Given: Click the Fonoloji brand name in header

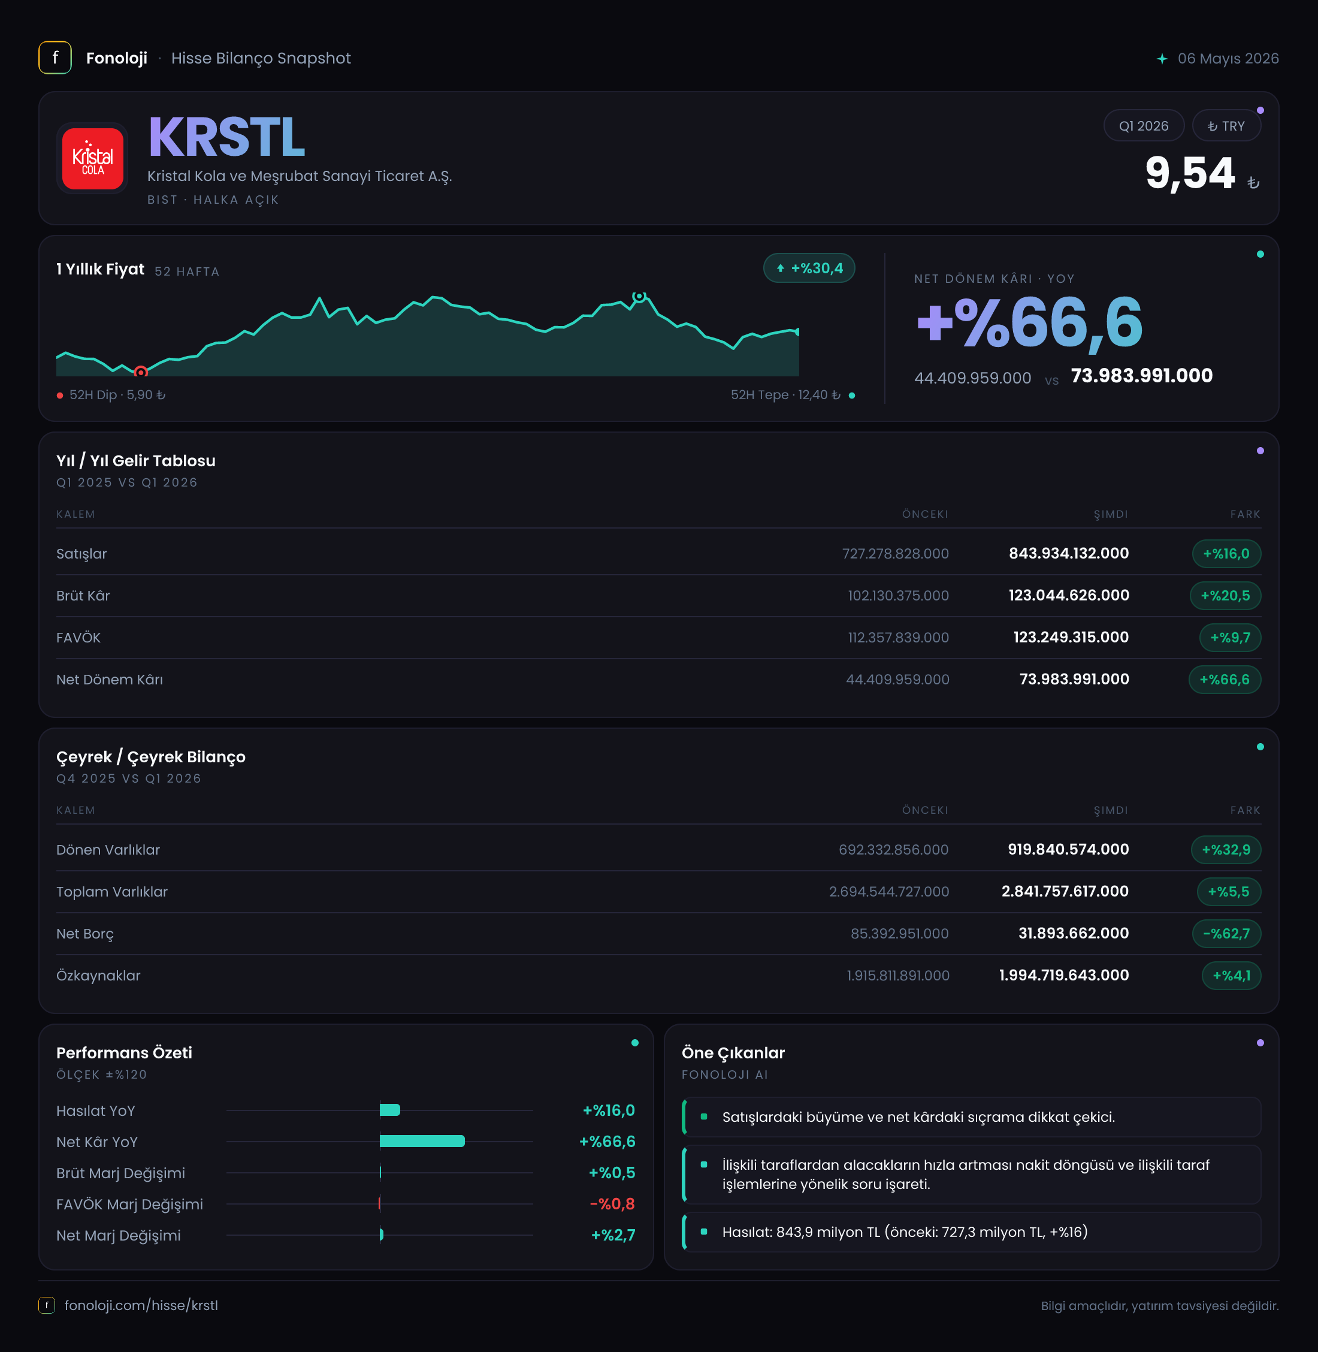Looking at the screenshot, I should pos(116,58).
